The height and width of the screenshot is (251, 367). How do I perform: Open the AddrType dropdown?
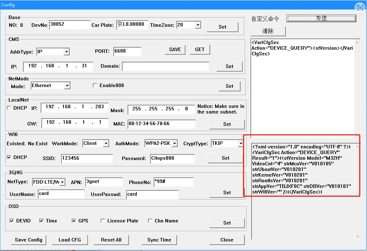click(66, 51)
